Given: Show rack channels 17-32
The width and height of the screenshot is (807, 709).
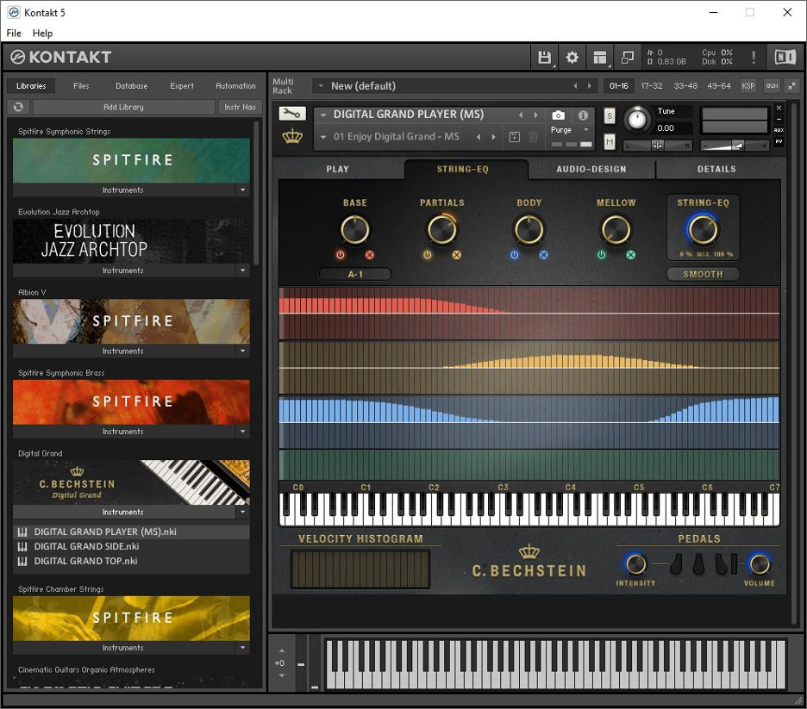Looking at the screenshot, I should (x=652, y=86).
